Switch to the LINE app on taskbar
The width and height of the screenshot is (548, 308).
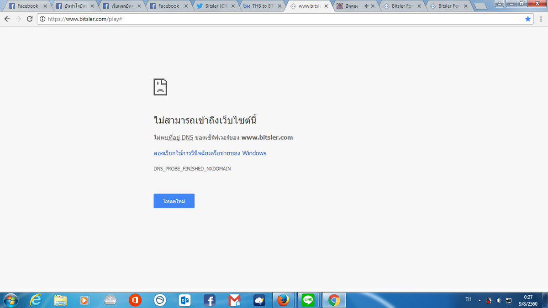309,300
